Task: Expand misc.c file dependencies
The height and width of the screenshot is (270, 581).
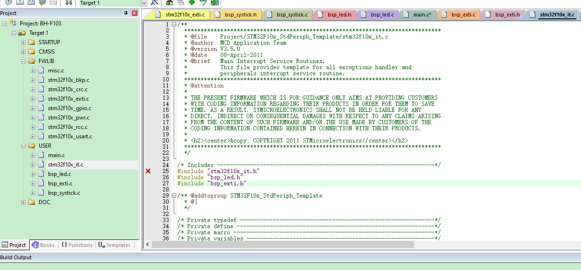Action: pyautogui.click(x=32, y=71)
